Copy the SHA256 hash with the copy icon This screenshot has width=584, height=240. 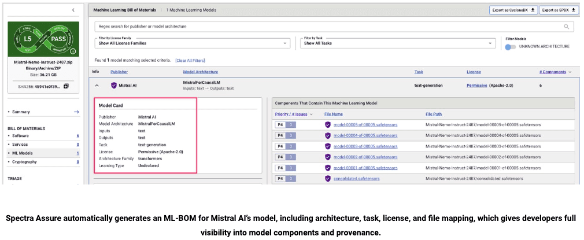(x=66, y=87)
